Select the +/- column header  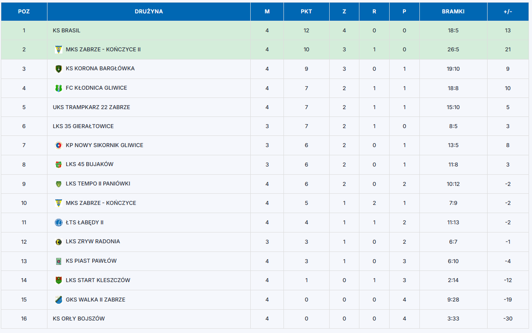[508, 12]
